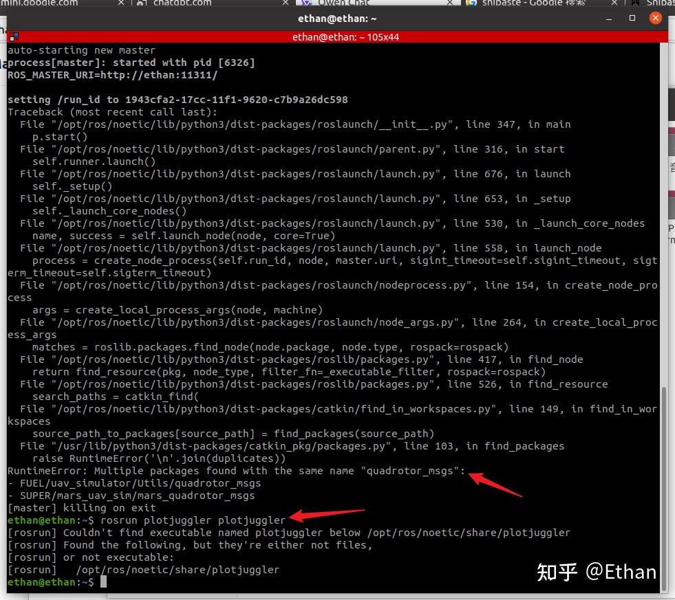Close the terminal with the orange X button

[655, 18]
